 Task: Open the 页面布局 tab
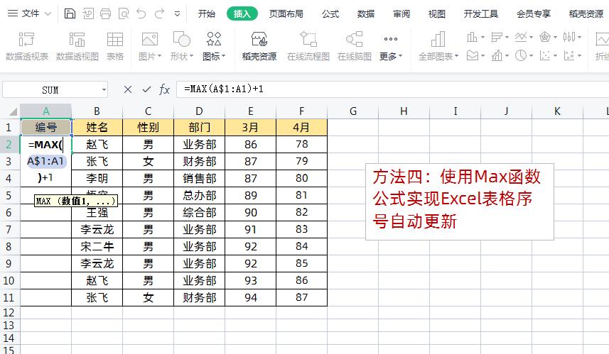point(286,14)
